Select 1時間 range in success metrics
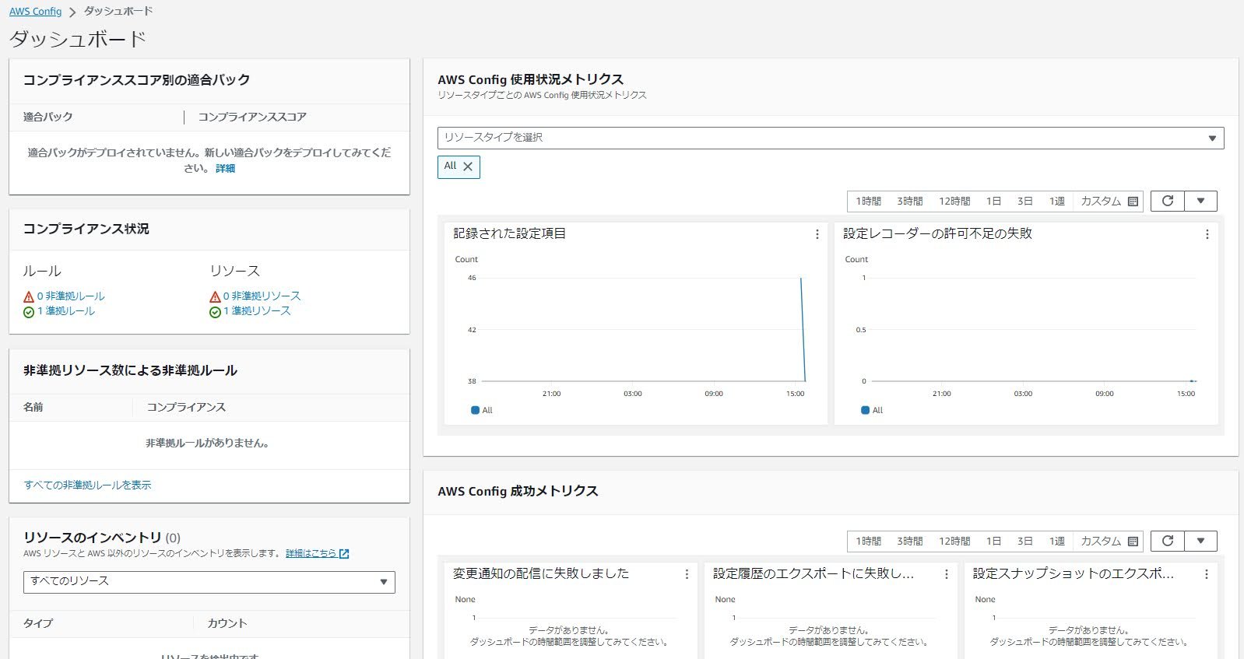The height and width of the screenshot is (659, 1244). (x=868, y=542)
